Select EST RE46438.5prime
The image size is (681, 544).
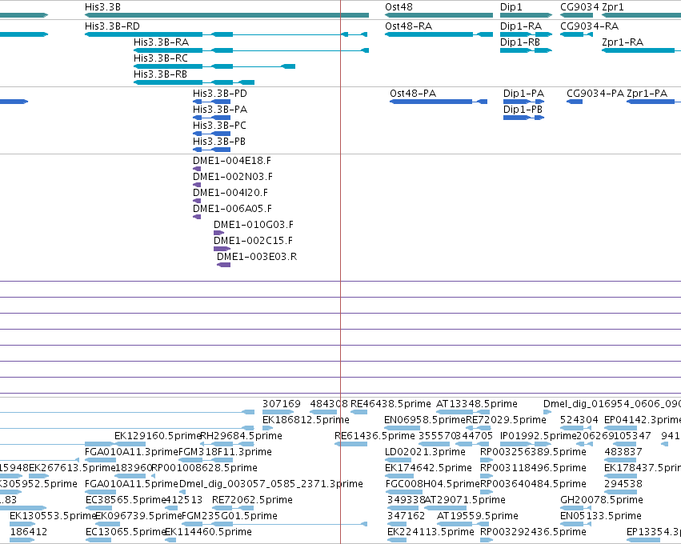pos(359,412)
